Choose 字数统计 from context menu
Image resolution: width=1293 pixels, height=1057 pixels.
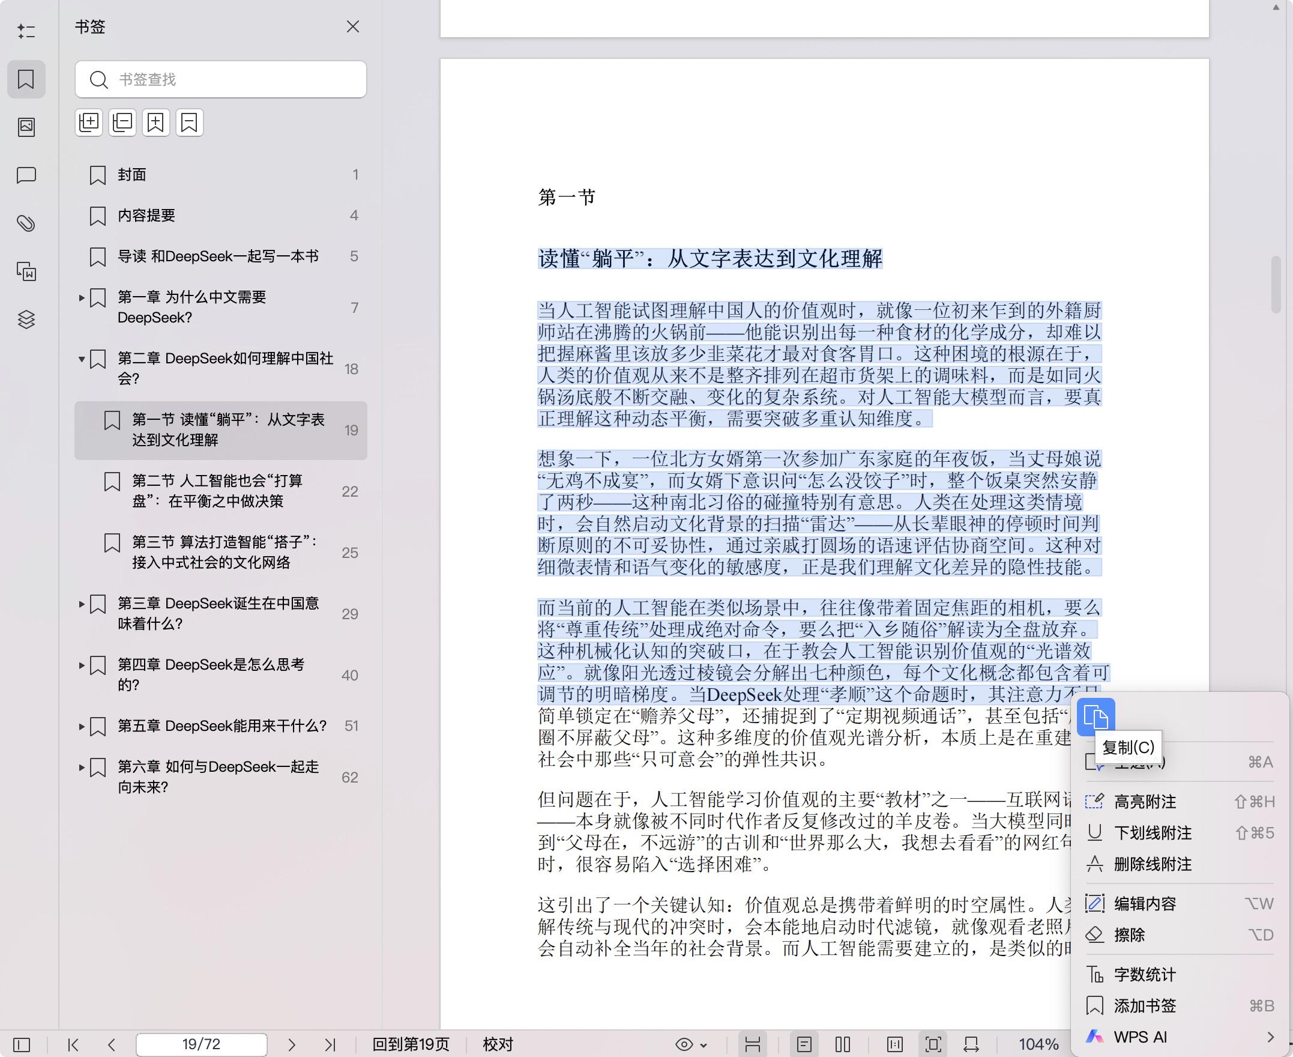coord(1179,975)
